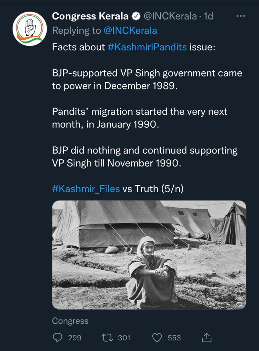Like the tweet with the heart icon

pyautogui.click(x=157, y=338)
